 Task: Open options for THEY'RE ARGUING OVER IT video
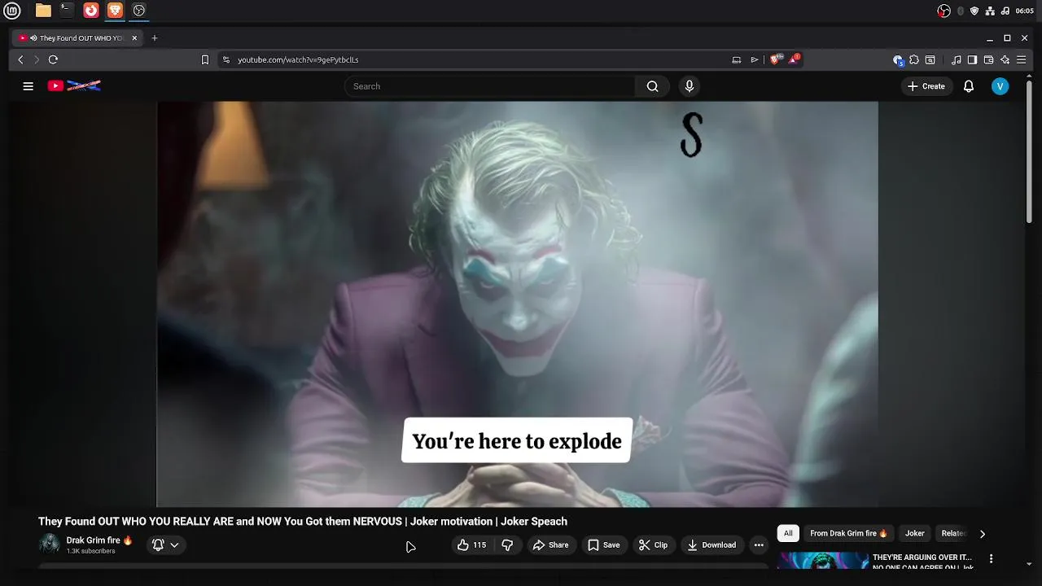coord(991,559)
